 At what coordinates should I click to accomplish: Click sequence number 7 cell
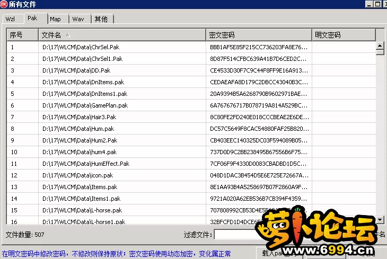click(22, 117)
